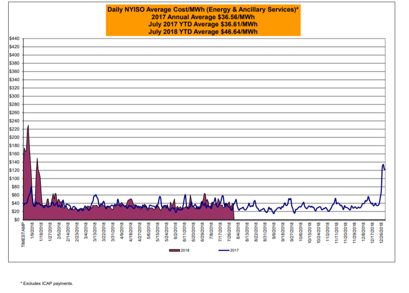Screen dimensions: 409x293
Task: Click the second 2018 spike near $150
Action: click(x=37, y=159)
